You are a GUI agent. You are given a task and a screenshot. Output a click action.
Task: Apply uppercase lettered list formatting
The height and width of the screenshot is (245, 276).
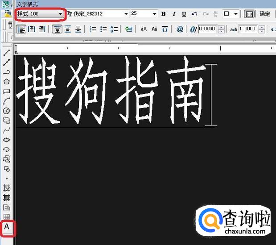coord(114,29)
